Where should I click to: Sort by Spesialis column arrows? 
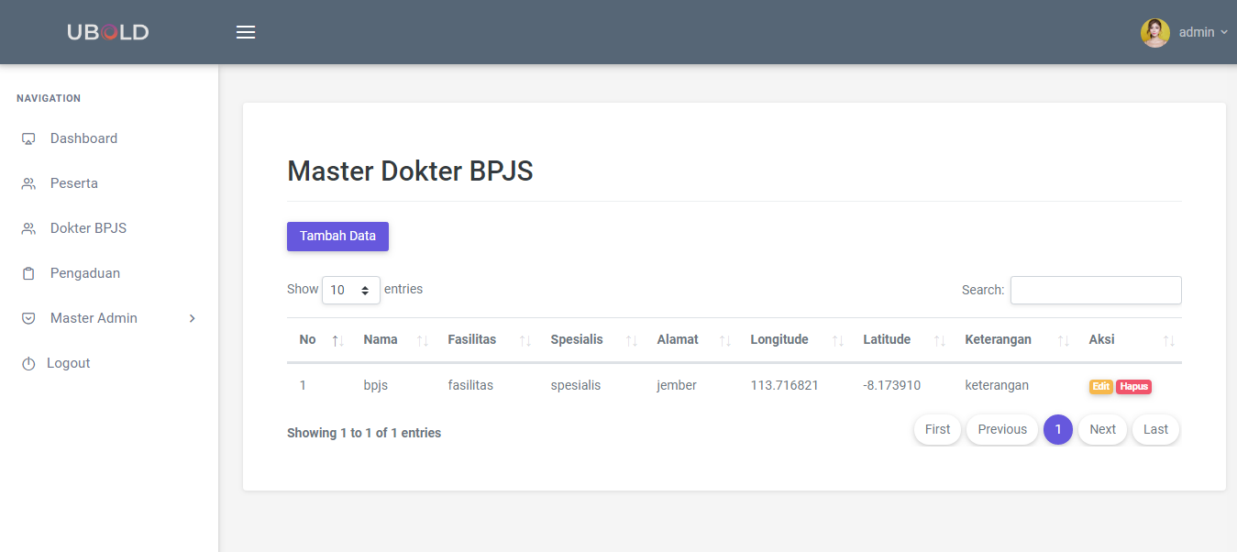632,340
